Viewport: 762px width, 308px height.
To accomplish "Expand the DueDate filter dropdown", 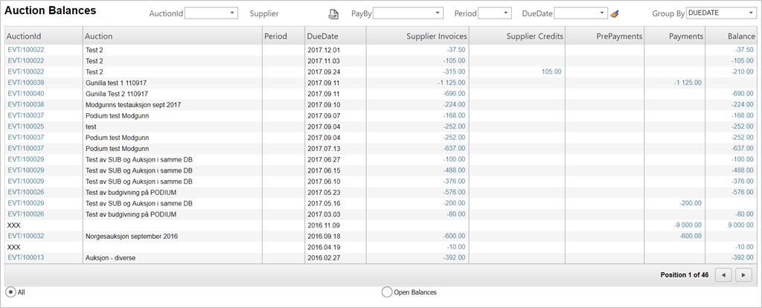I will click(x=601, y=13).
